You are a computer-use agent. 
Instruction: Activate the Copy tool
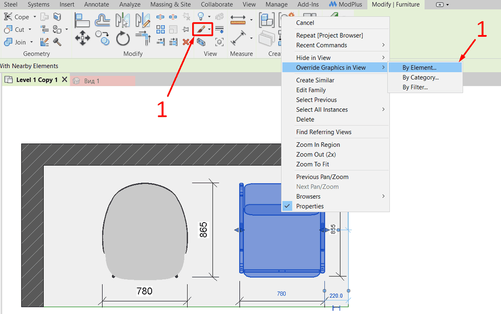tap(102, 38)
